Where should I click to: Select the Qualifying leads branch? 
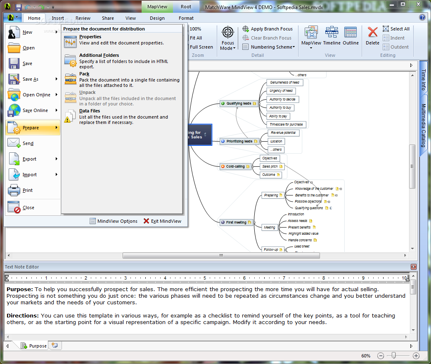tap(239, 103)
